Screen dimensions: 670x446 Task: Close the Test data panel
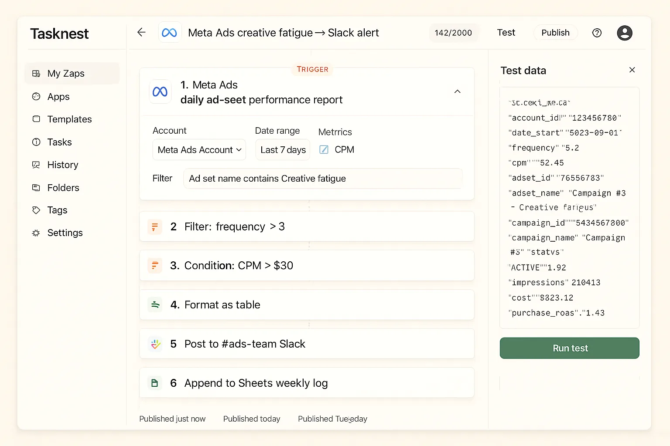(x=632, y=70)
